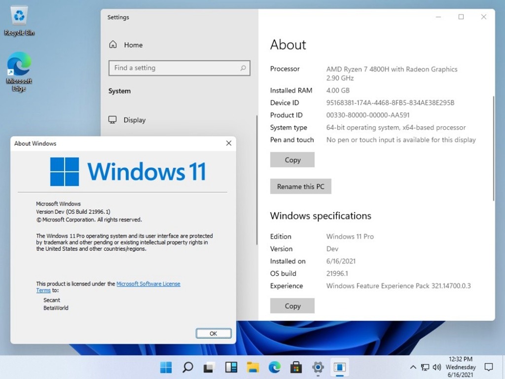
Task: Click the Display monitor icon
Action: [x=112, y=119]
